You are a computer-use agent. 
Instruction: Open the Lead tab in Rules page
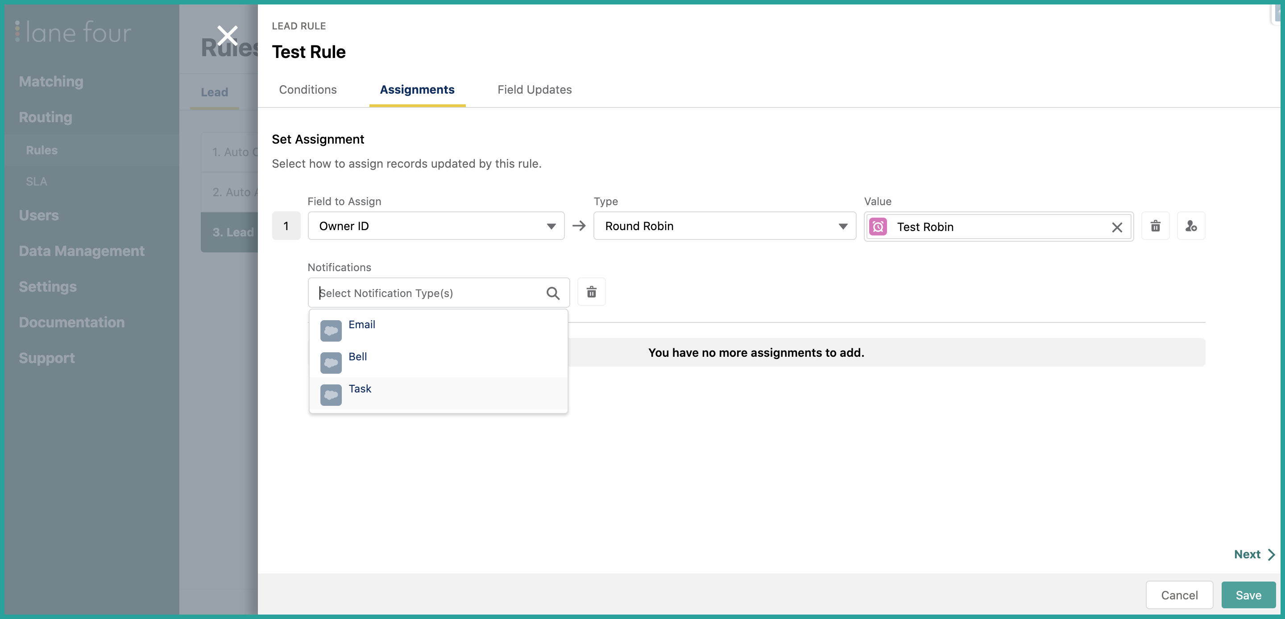point(215,92)
